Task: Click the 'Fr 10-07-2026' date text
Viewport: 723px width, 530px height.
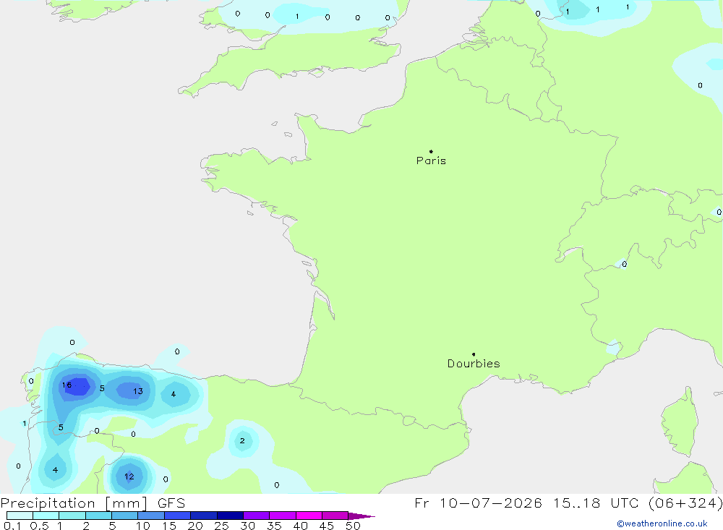Action: click(478, 503)
